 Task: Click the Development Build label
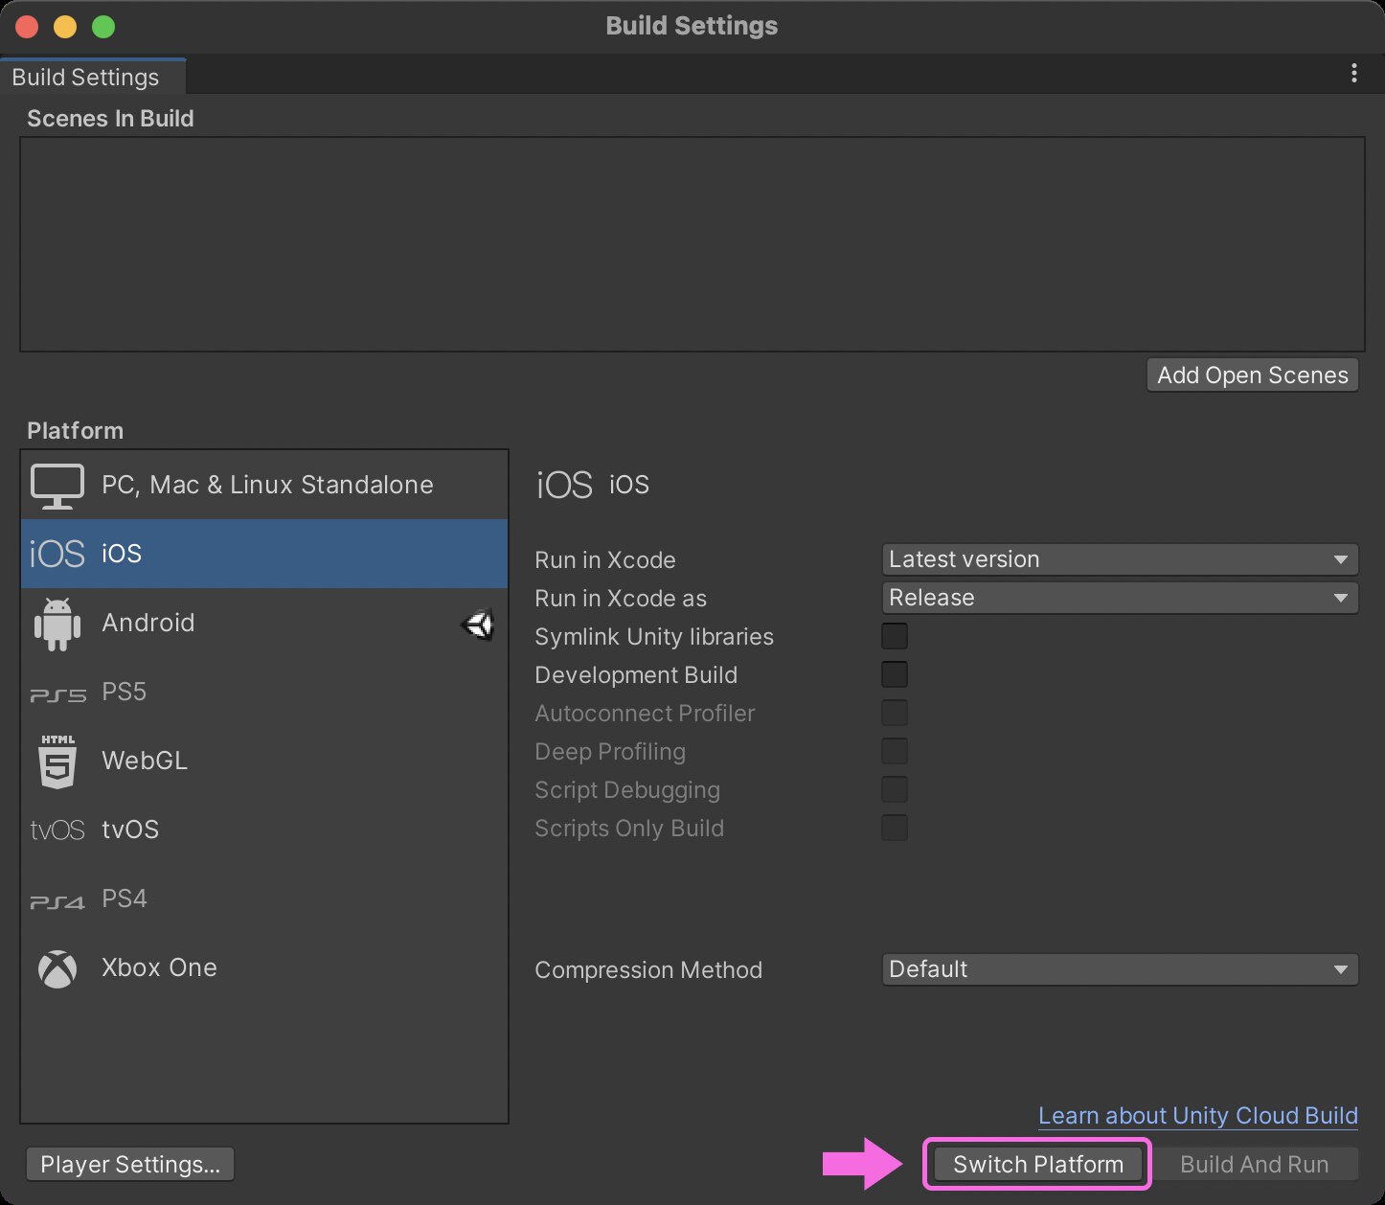pos(636,675)
